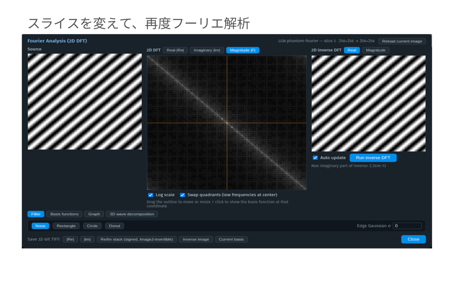Screen dimensions: 453x282
Task: Click 'Max imaginary part of inverse' text
Action: pyautogui.click(x=348, y=166)
